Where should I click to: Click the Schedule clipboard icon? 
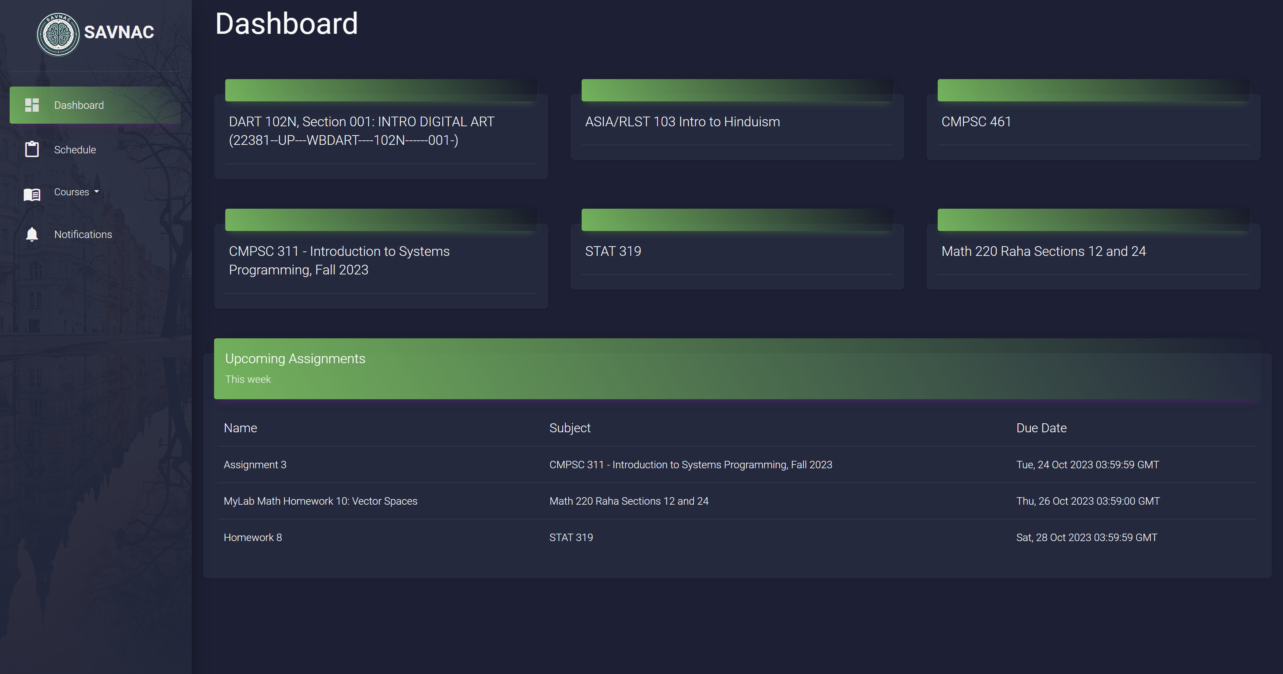32,149
